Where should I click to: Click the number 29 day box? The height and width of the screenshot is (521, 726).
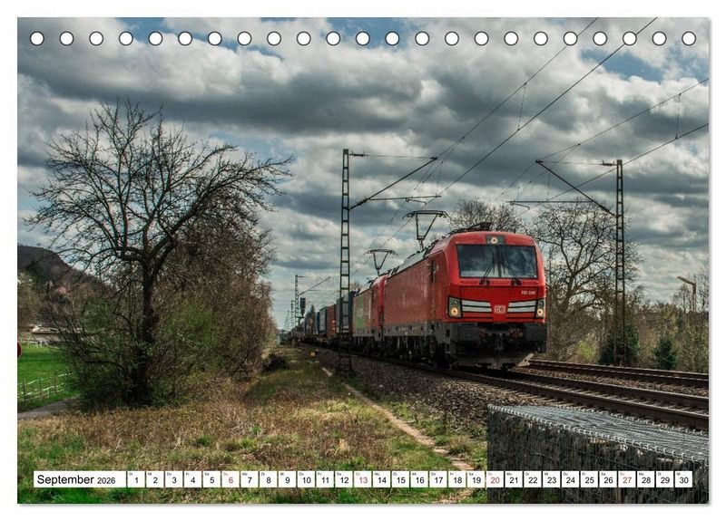(665, 479)
